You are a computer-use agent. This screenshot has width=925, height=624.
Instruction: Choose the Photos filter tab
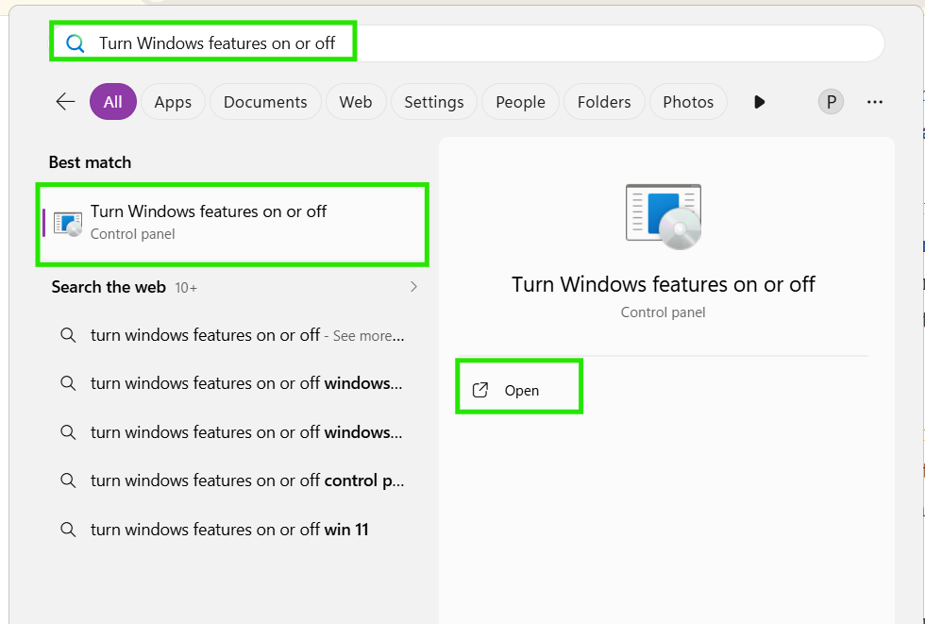(688, 102)
